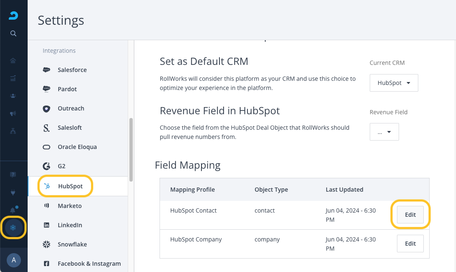Go to the Home icon in sidebar
This screenshot has height=272, width=456.
(x=13, y=61)
